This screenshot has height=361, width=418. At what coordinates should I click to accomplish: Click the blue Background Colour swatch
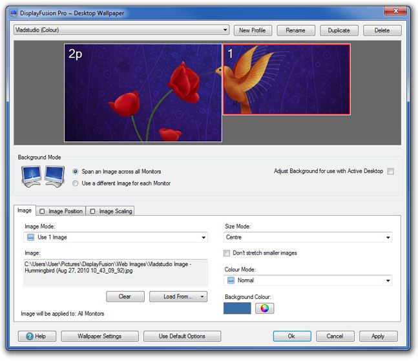coord(237,308)
